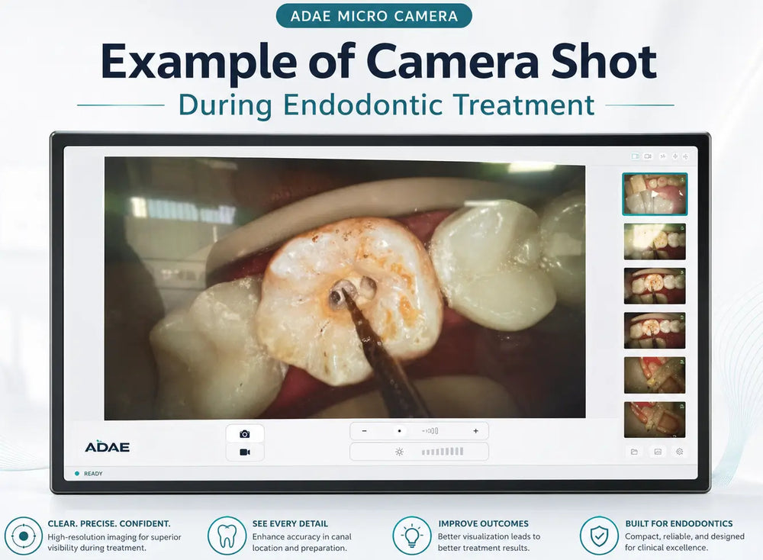
Task: Open the folder icon below the thumbnails
Action: [x=634, y=452]
